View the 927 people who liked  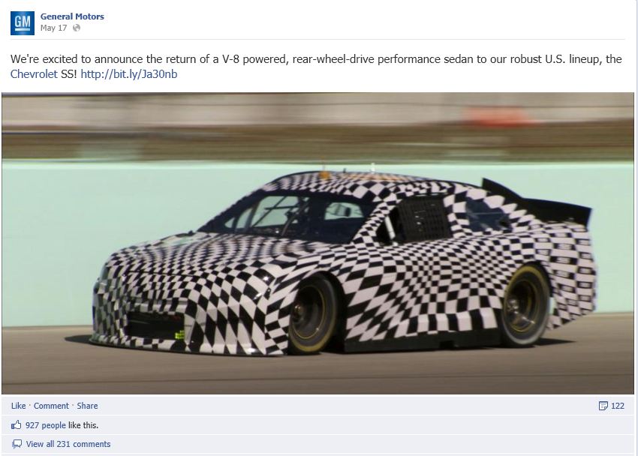coord(46,425)
